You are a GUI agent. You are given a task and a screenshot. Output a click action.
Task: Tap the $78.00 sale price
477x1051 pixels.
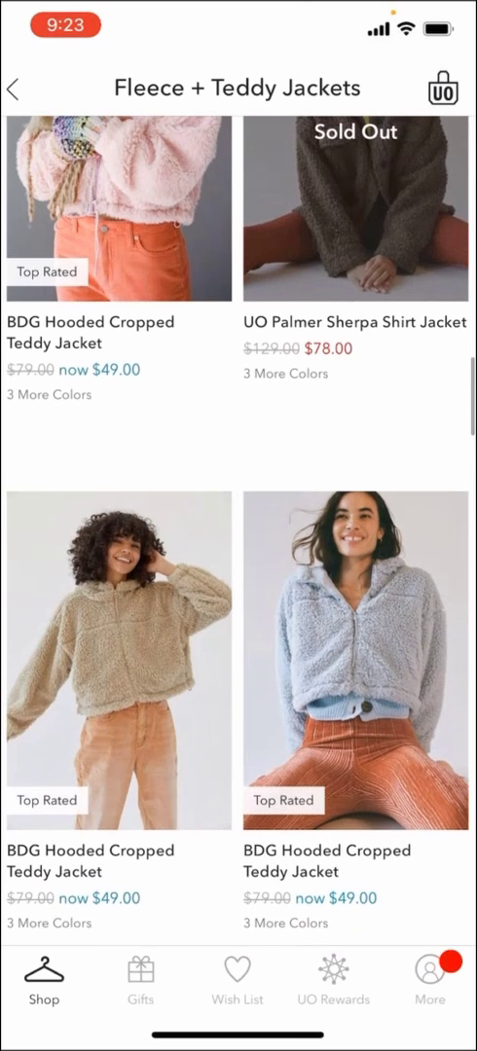(328, 348)
